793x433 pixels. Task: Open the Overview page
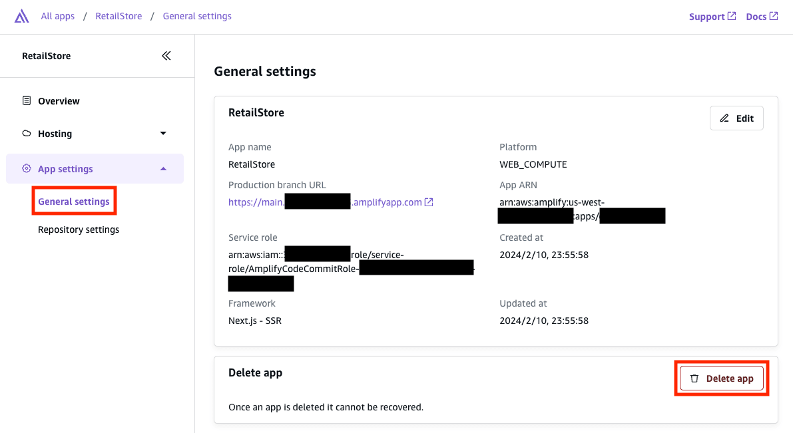click(59, 101)
